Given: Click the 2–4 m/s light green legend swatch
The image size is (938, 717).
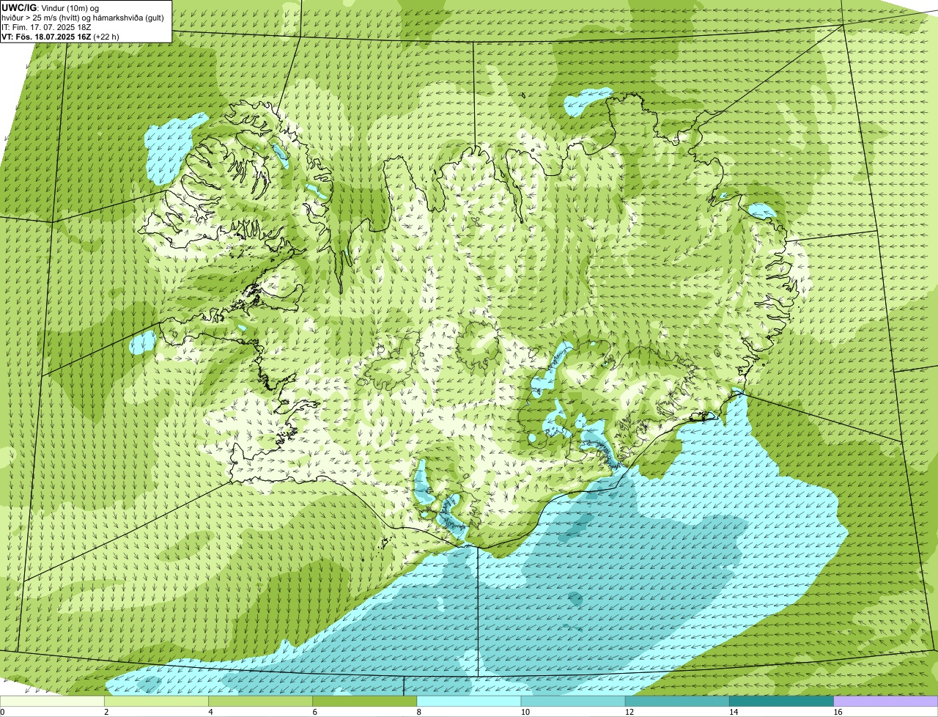Looking at the screenshot, I should pos(156,702).
